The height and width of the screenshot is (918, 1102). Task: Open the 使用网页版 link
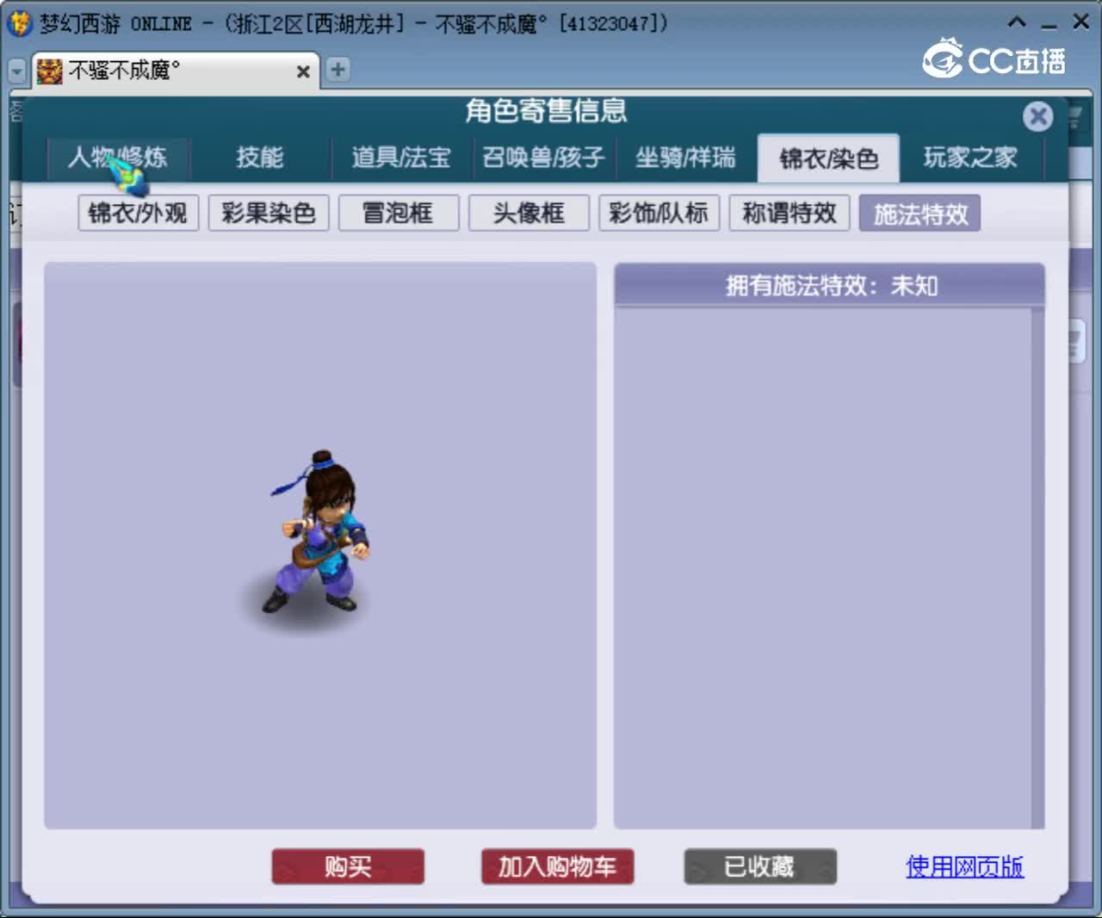click(964, 866)
